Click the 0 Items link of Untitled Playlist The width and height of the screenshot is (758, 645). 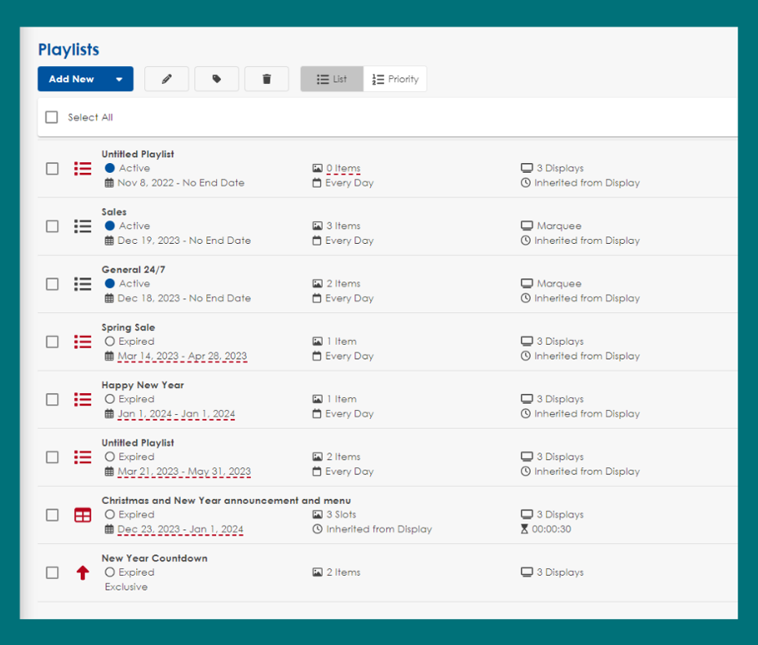(x=343, y=168)
